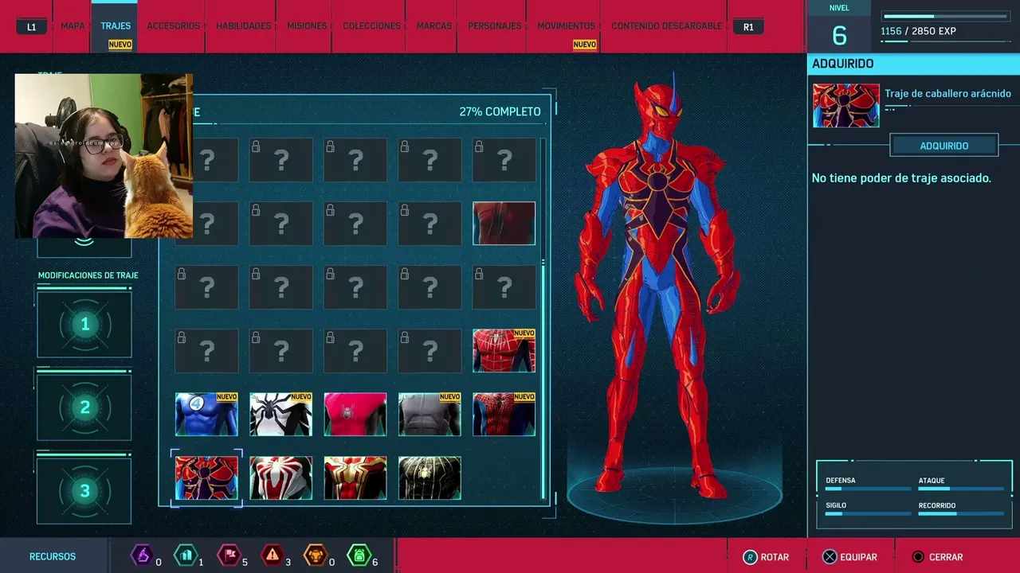
Task: Switch to the MAPA tab
Action: point(73,26)
